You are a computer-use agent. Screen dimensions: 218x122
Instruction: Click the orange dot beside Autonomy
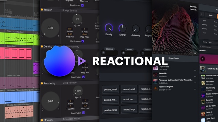(42, 83)
